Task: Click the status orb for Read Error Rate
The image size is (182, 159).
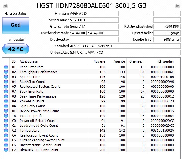Action: [6, 67]
